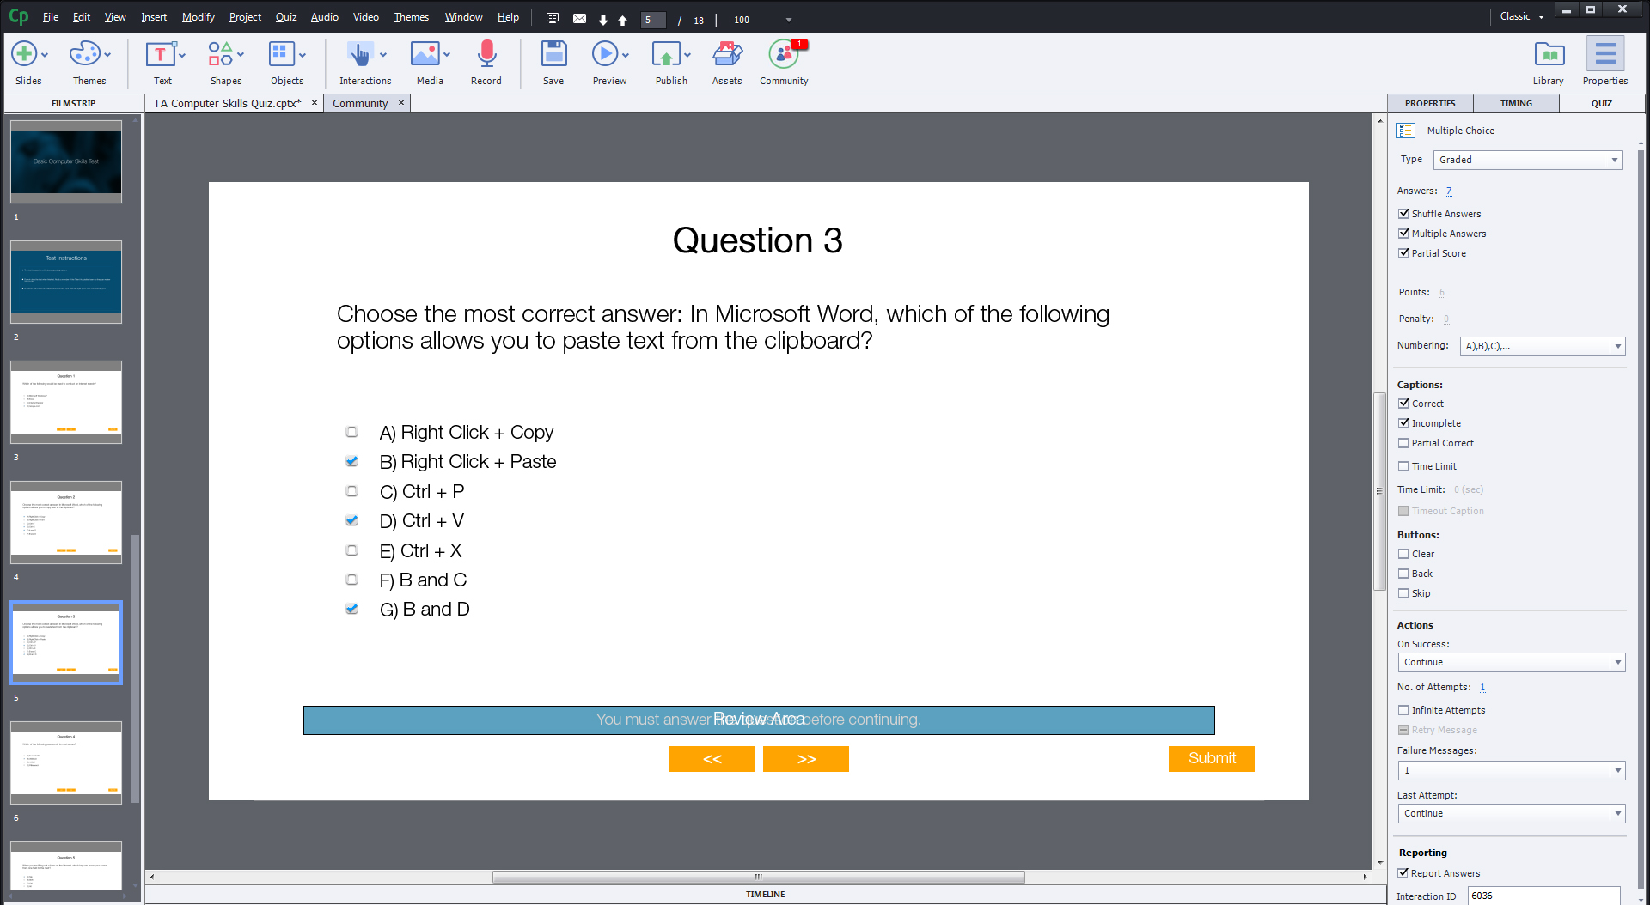Image resolution: width=1650 pixels, height=905 pixels.
Task: Open the Interactions tool
Action: click(360, 55)
